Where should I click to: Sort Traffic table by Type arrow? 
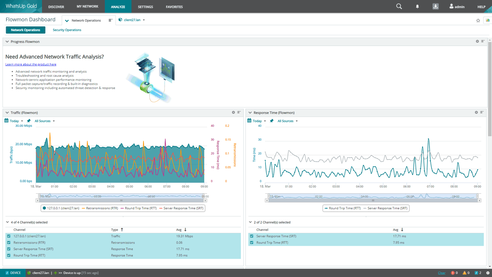122,230
